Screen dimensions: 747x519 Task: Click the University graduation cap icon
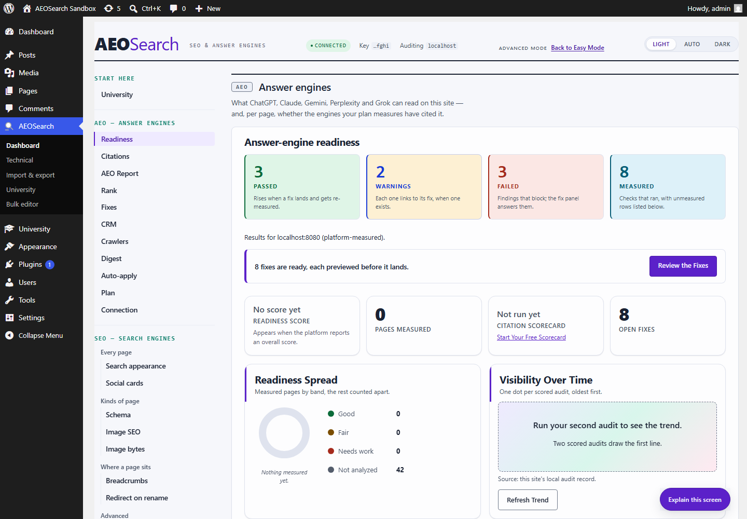(x=9, y=229)
